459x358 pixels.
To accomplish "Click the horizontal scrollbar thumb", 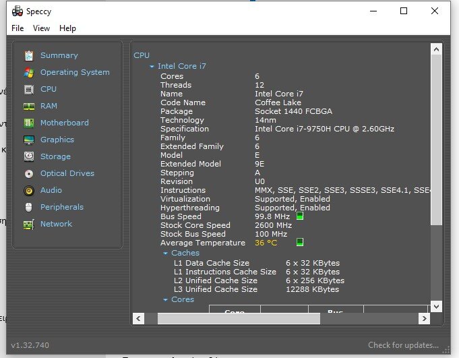I will point(239,318).
